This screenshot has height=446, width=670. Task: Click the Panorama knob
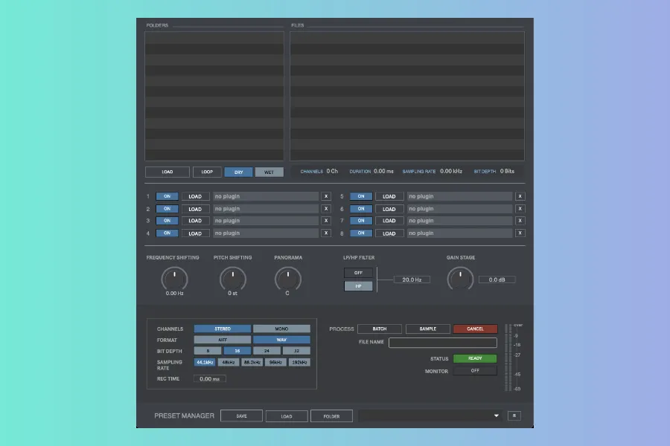coord(287,279)
